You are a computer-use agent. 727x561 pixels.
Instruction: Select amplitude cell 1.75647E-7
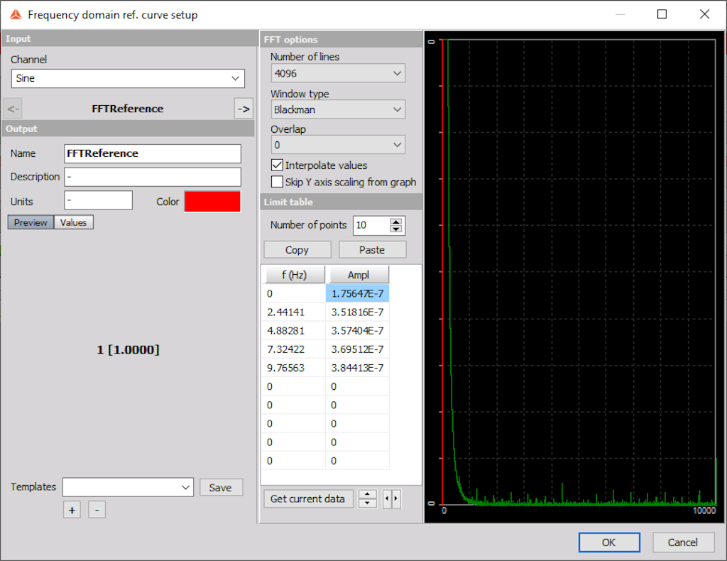coord(358,293)
